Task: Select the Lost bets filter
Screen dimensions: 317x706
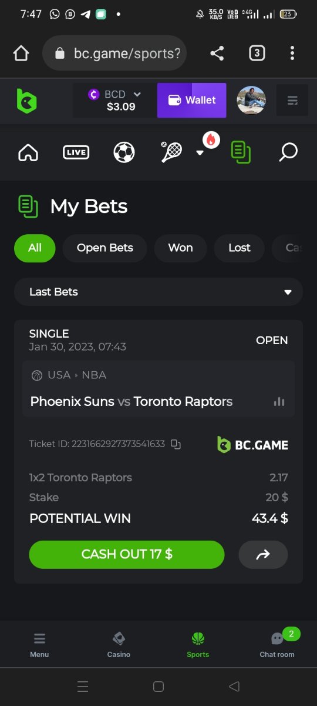Action: 239,248
